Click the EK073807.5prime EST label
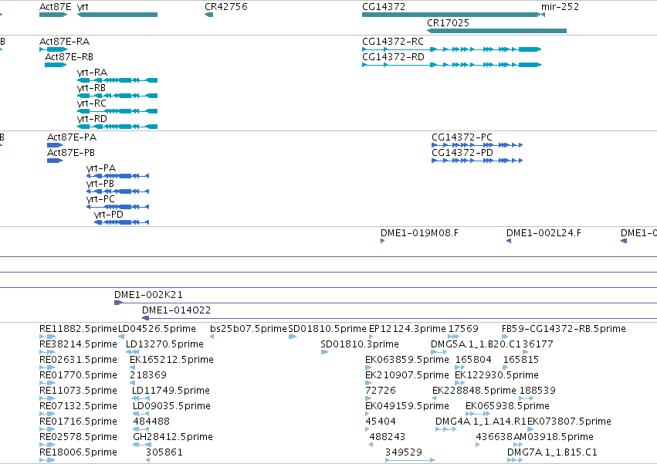657x464 pixels. click(569, 422)
